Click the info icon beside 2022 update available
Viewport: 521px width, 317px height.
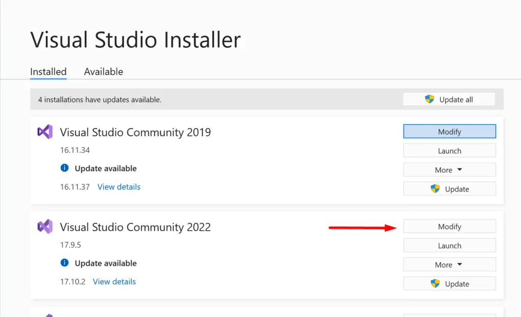click(x=65, y=263)
